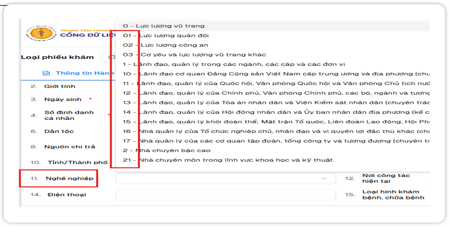Select option 0 – Lực lượng vũ trang
The height and width of the screenshot is (227, 449).
(273, 26)
